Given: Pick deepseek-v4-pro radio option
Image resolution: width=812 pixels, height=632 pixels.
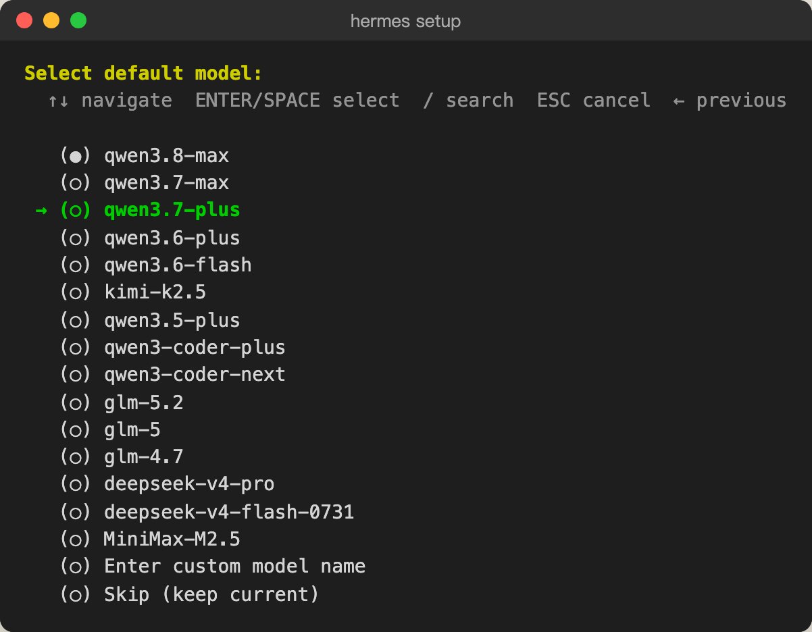Looking at the screenshot, I should coord(167,484).
